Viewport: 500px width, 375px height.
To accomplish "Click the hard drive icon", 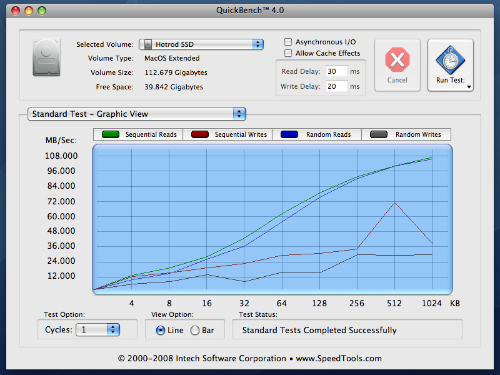I will click(46, 57).
